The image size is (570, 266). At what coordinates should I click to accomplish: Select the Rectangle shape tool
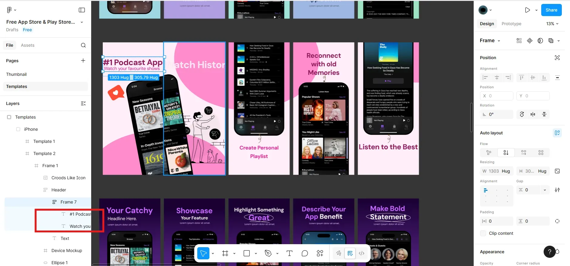(x=247, y=253)
